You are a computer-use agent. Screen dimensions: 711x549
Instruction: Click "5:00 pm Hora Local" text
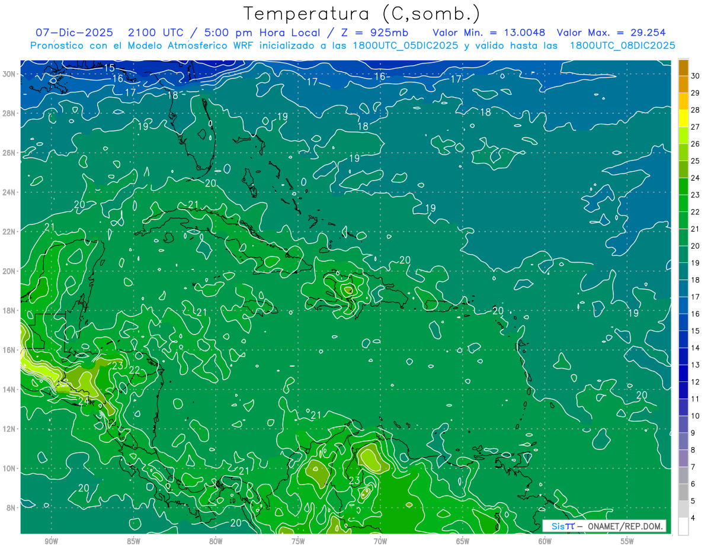(x=261, y=33)
